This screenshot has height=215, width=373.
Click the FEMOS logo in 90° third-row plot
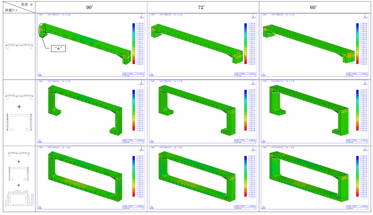click(x=39, y=207)
